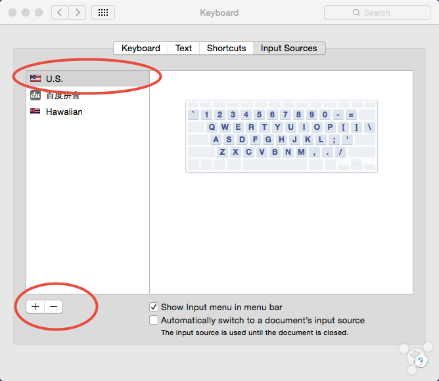Click the Baidu Pinyin du icon
439x381 pixels.
coord(35,95)
